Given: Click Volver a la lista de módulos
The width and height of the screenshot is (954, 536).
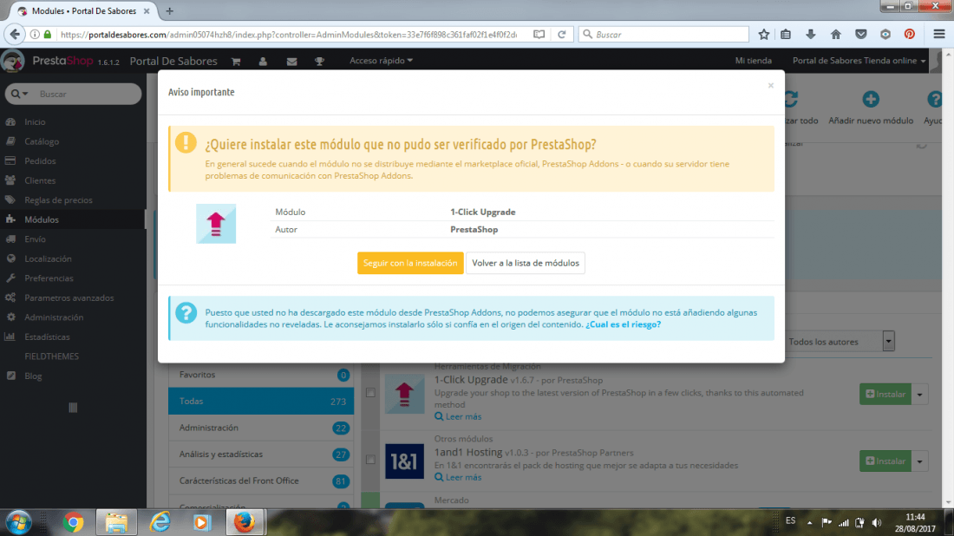Looking at the screenshot, I should (x=525, y=263).
